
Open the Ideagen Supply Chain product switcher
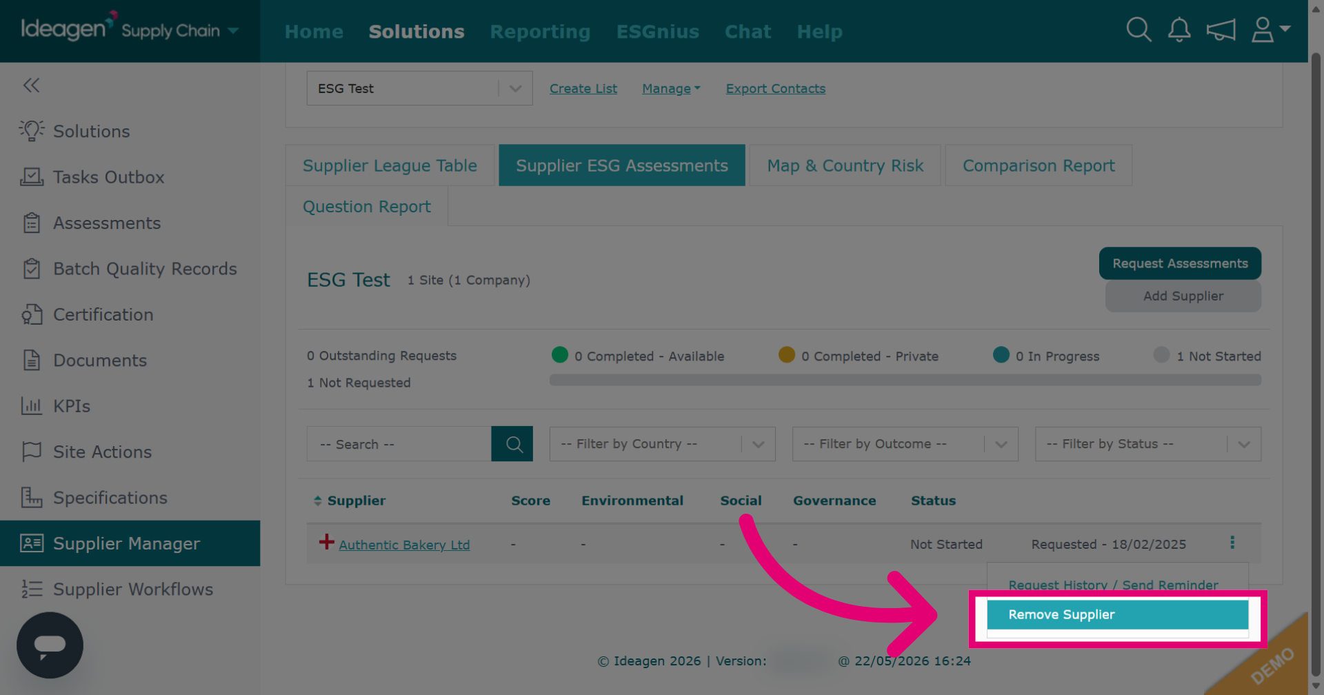[x=130, y=30]
